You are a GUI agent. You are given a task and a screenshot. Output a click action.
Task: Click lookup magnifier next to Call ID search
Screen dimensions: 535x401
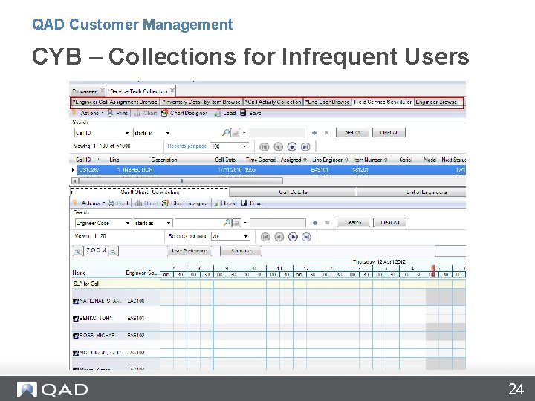coord(225,133)
